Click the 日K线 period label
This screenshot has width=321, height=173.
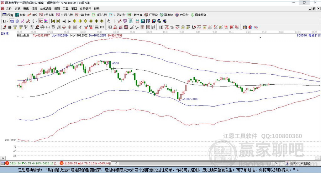pos(5,33)
